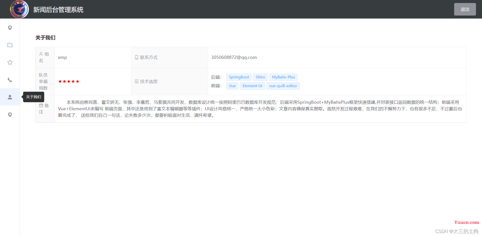Click the group name value xmp

point(62,57)
